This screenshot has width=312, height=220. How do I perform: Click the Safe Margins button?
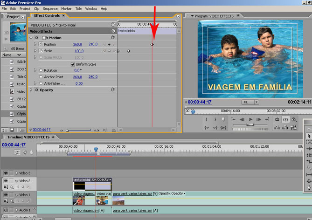[x=285, y=119]
